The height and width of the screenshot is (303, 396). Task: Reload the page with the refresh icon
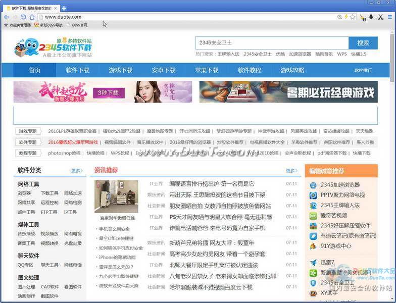[23, 17]
